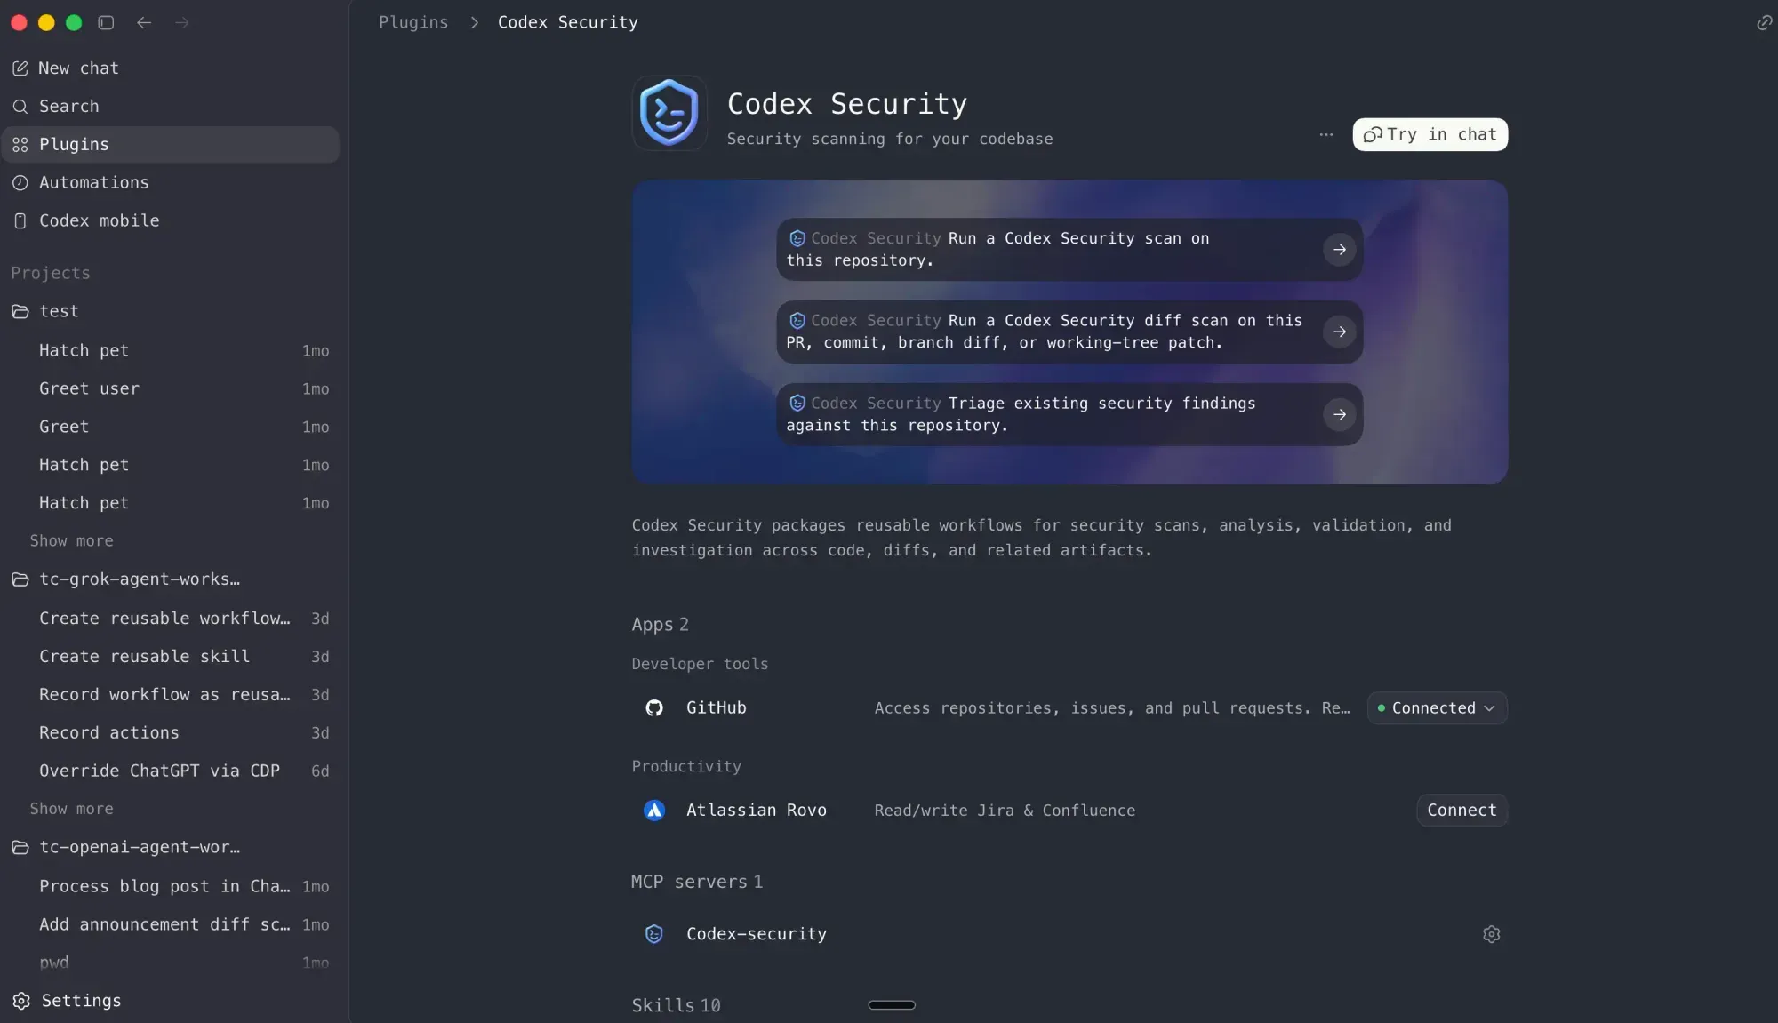Toggle the sidebar panel icon
Viewport: 1778px width, 1023px height.
click(106, 22)
